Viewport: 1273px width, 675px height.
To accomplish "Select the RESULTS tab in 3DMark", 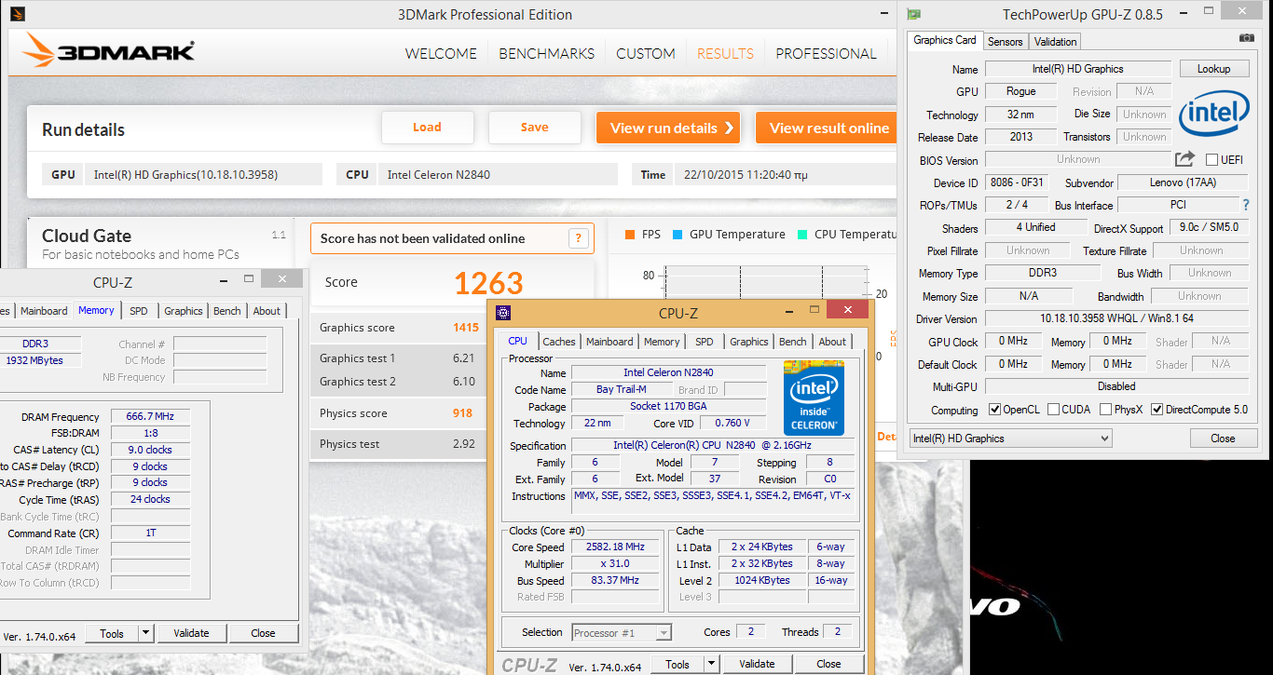I will click(725, 53).
